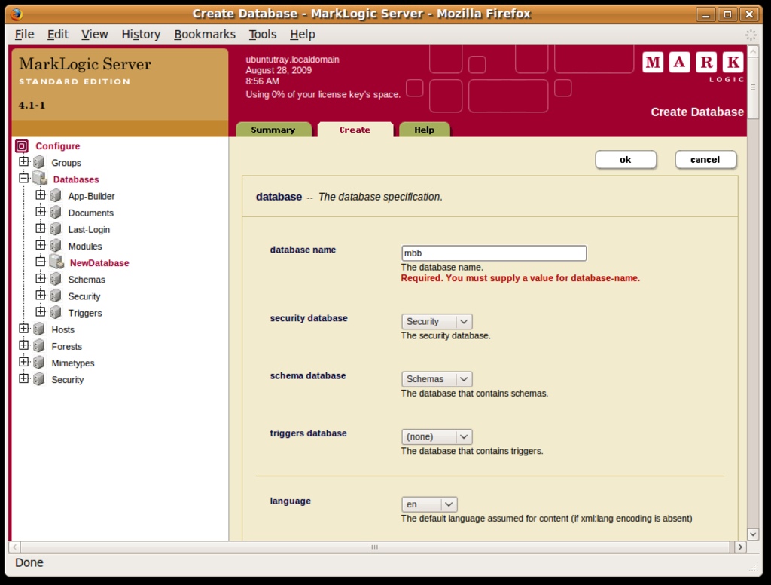This screenshot has height=585, width=771.
Task: Open the Mimetypes link
Action: coord(73,363)
